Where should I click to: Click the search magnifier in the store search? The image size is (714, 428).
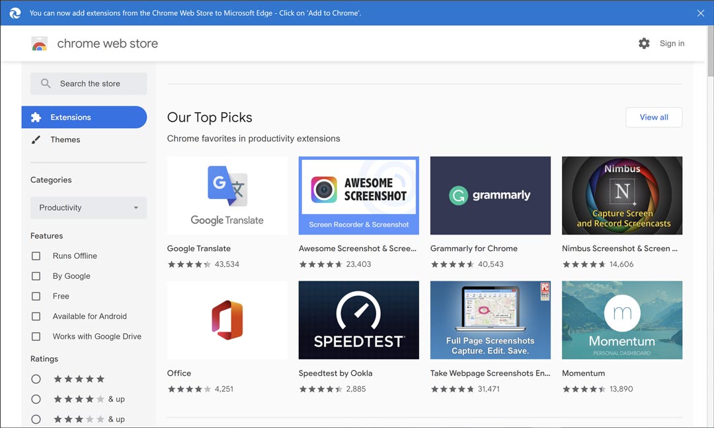tap(45, 83)
